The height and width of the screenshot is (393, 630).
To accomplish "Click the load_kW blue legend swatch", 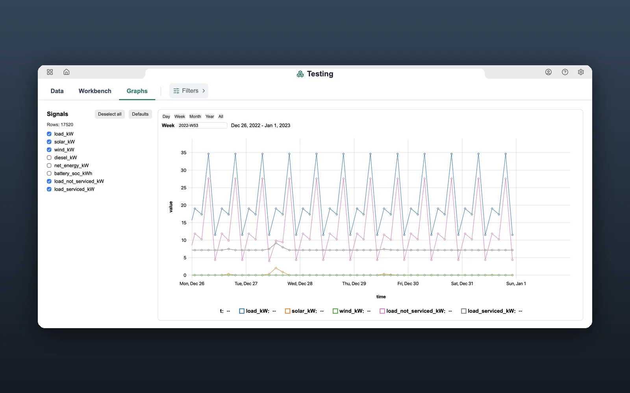I will tap(242, 311).
